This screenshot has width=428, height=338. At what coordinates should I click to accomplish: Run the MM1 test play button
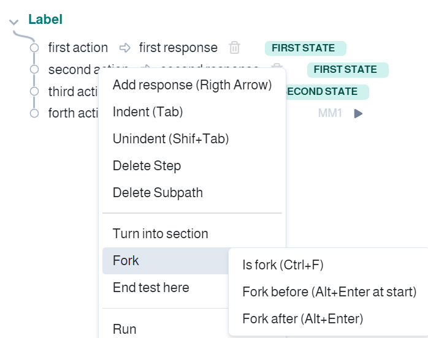pos(358,113)
